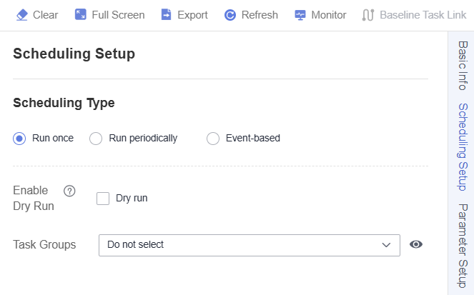Image resolution: width=474 pixels, height=295 pixels.
Task: Click the Dry run checkbox label text
Action: (132, 198)
